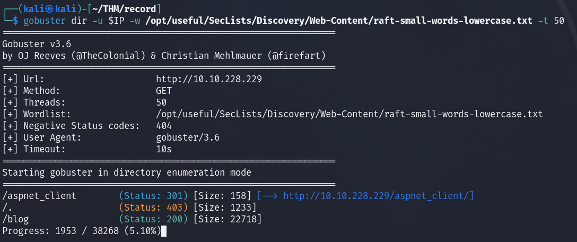Click the /aspnet_client result entry
The width and height of the screenshot is (577, 242).
(39, 196)
